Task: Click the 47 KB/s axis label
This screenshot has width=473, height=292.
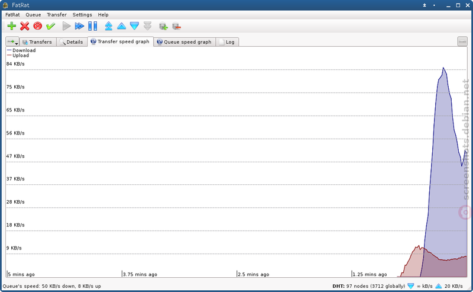Action: (15, 156)
